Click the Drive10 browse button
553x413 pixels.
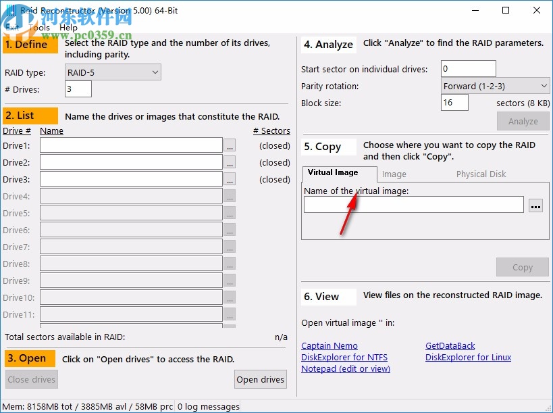(230, 298)
